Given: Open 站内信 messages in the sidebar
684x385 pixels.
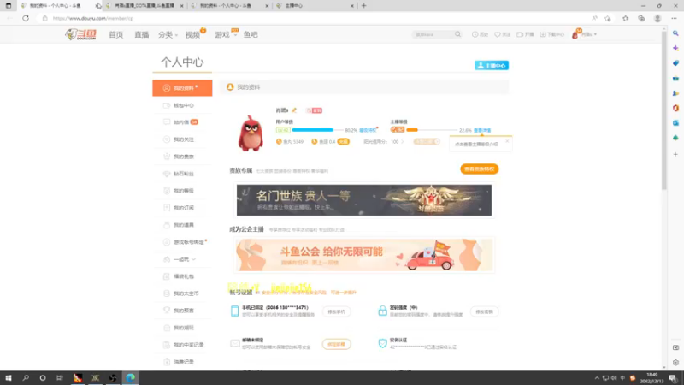Looking at the screenshot, I should (182, 122).
